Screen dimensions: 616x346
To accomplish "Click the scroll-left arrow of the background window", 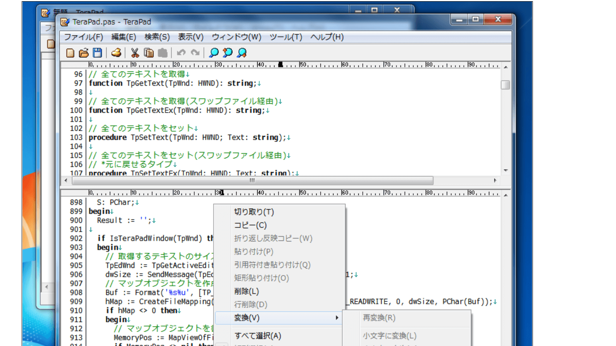I will 47,287.
